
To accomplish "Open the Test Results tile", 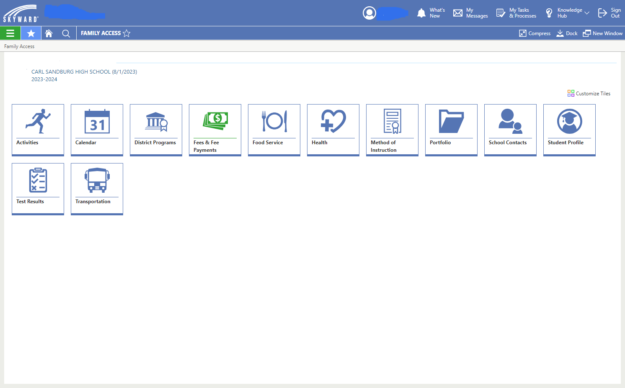I will pyautogui.click(x=38, y=189).
